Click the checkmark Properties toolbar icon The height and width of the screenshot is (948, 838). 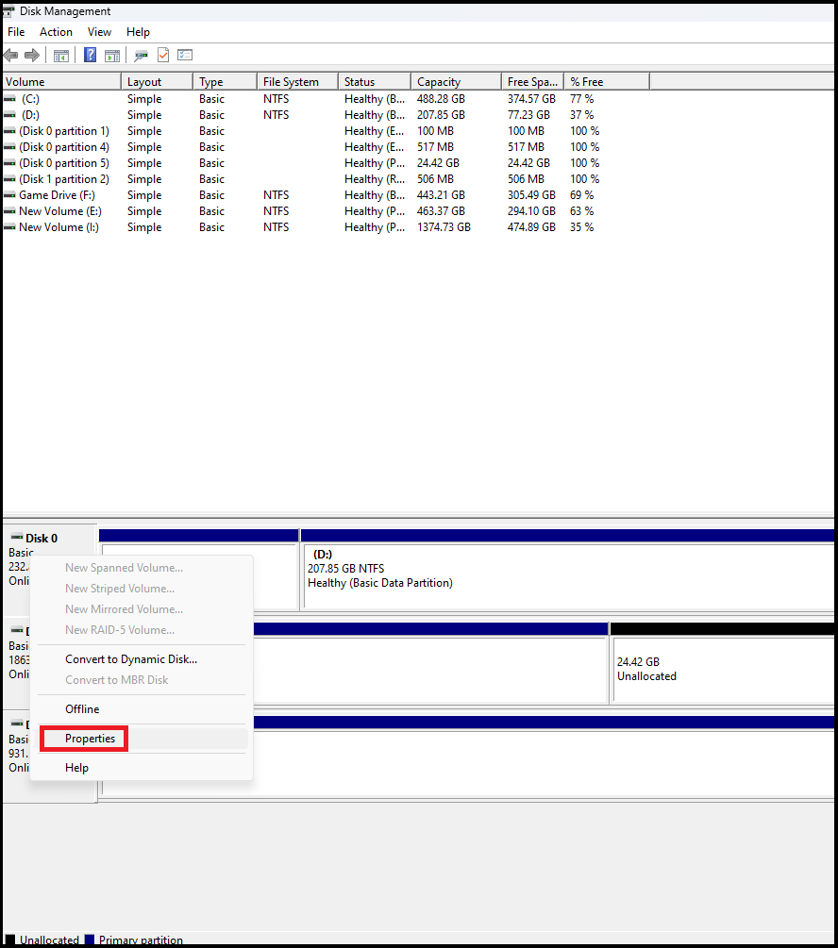(163, 56)
